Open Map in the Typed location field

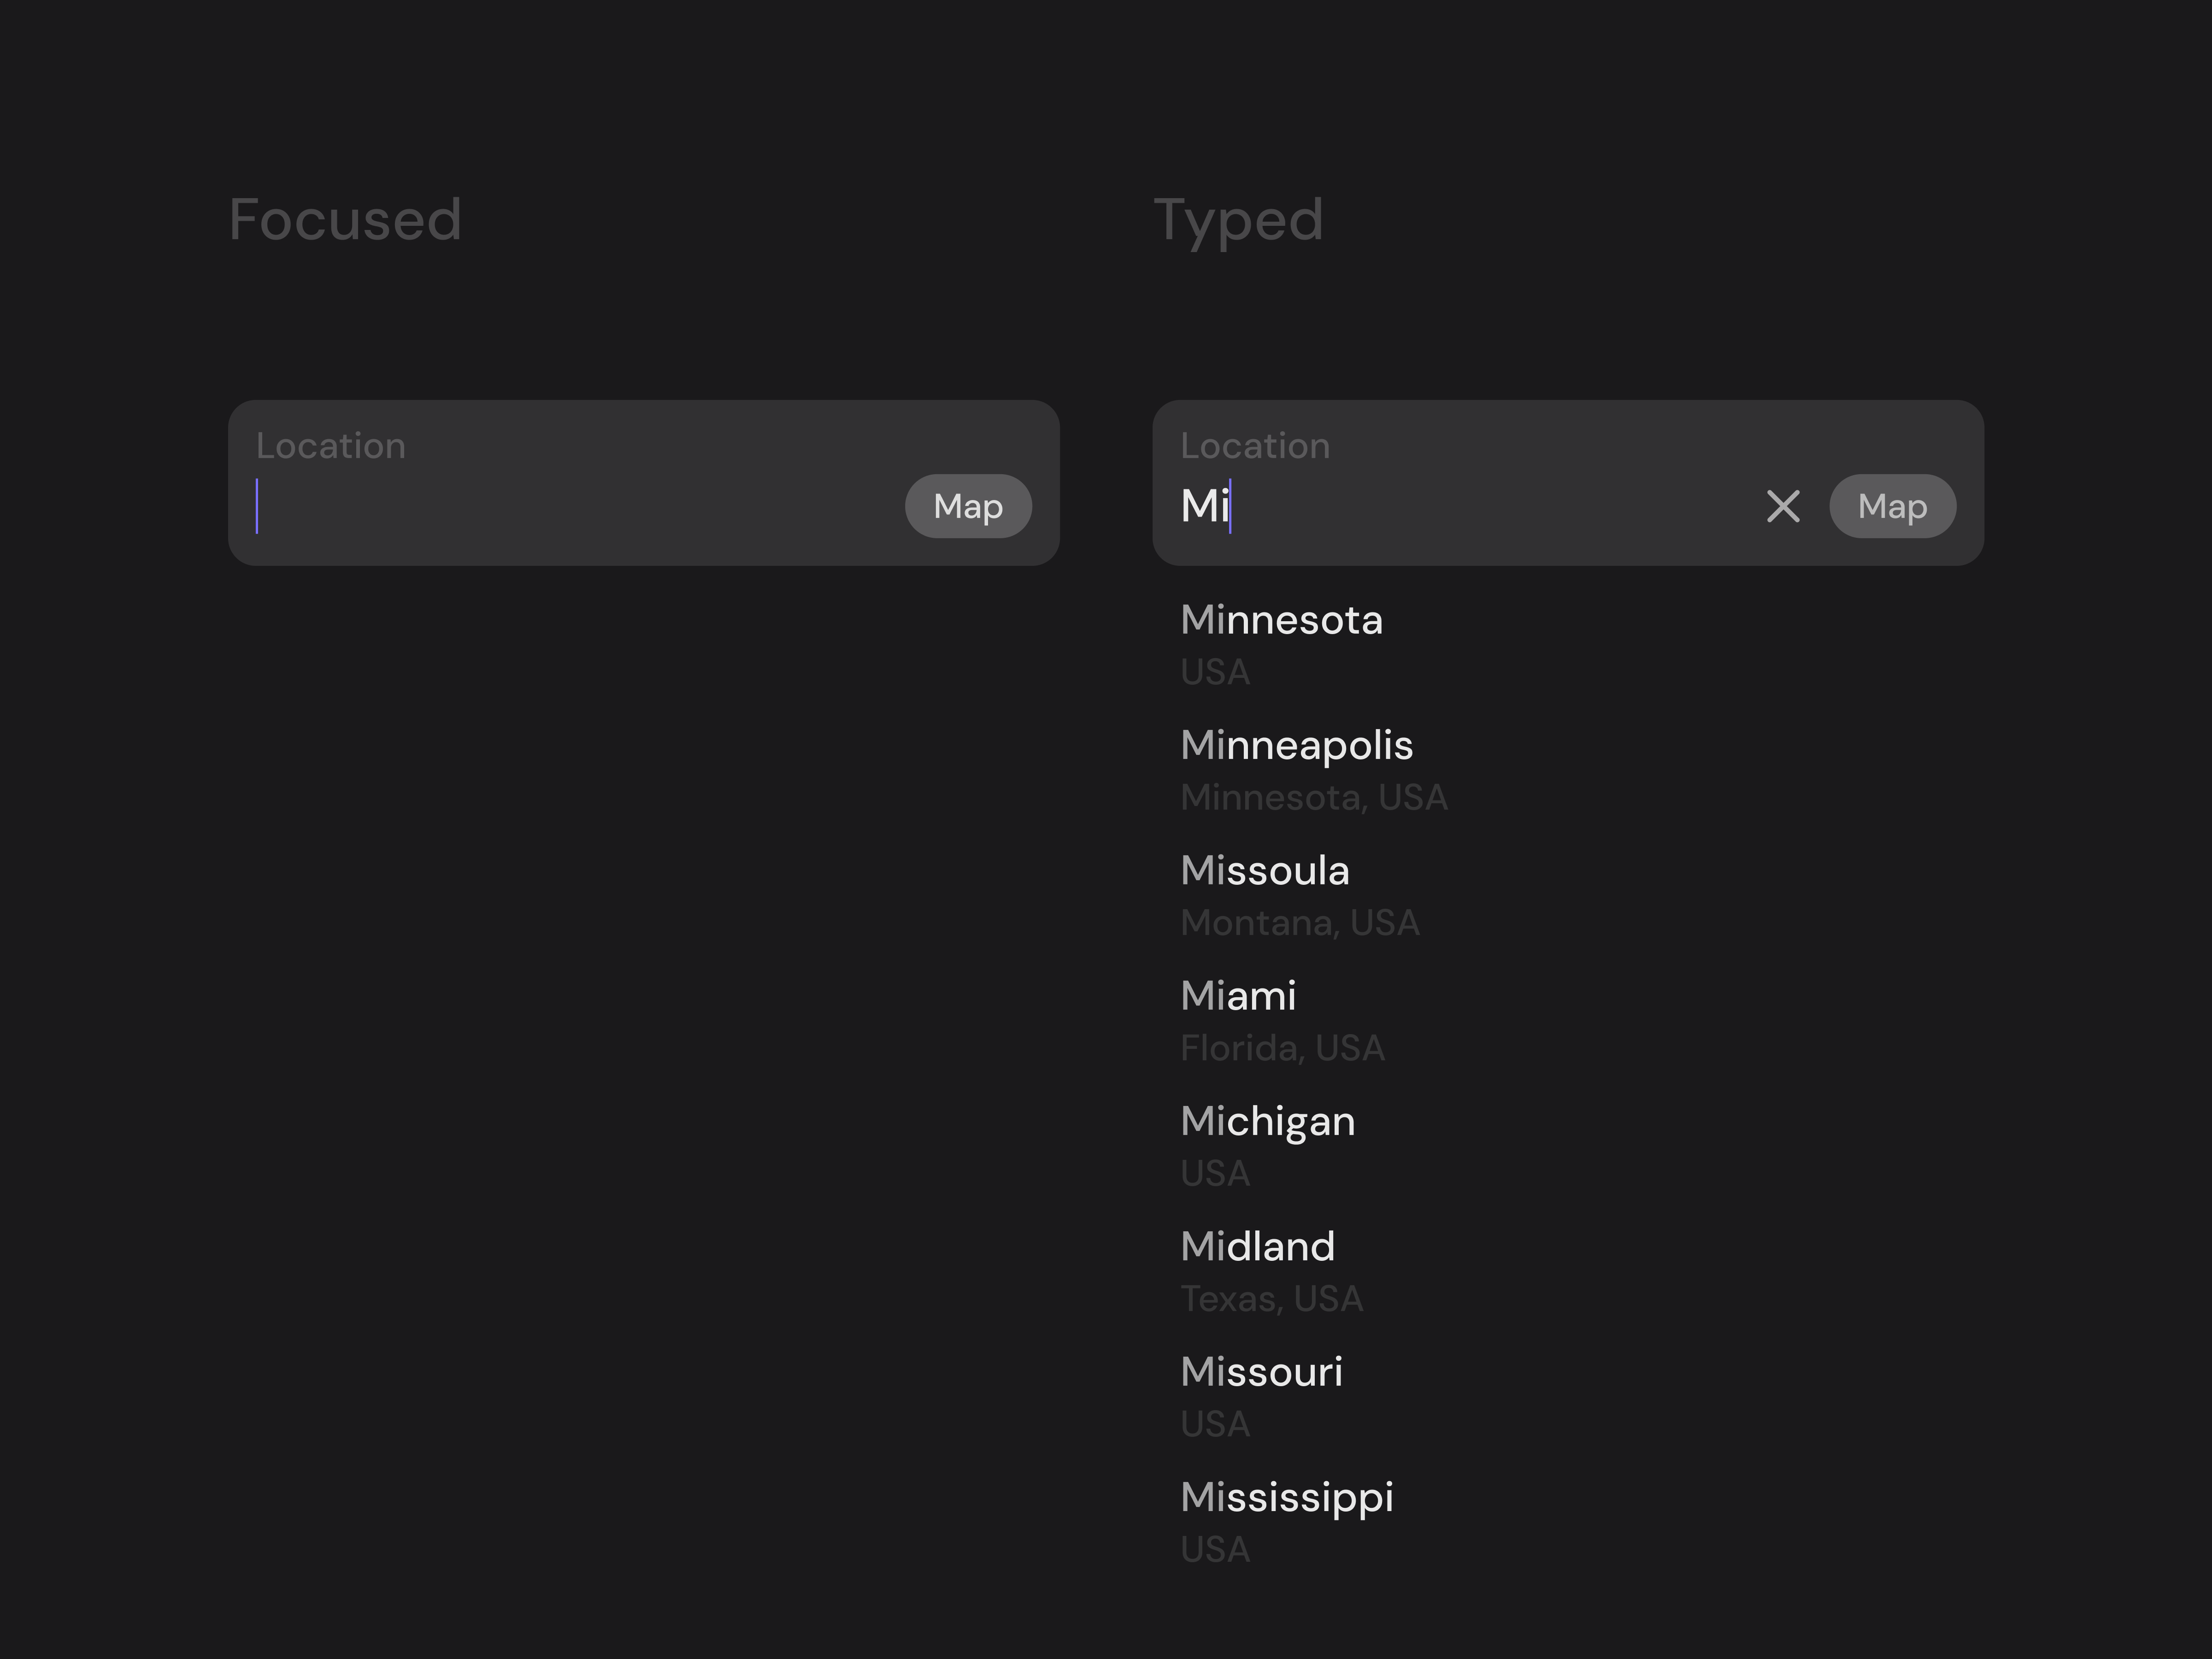coord(1892,506)
